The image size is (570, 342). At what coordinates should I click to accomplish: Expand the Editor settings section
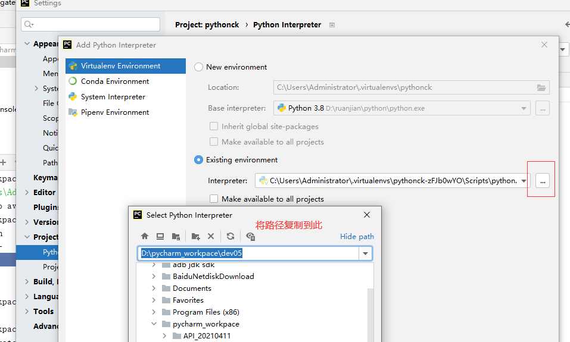[x=27, y=193]
